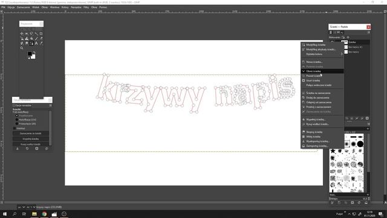Delete tool preset icon in tool options

coord(36,148)
